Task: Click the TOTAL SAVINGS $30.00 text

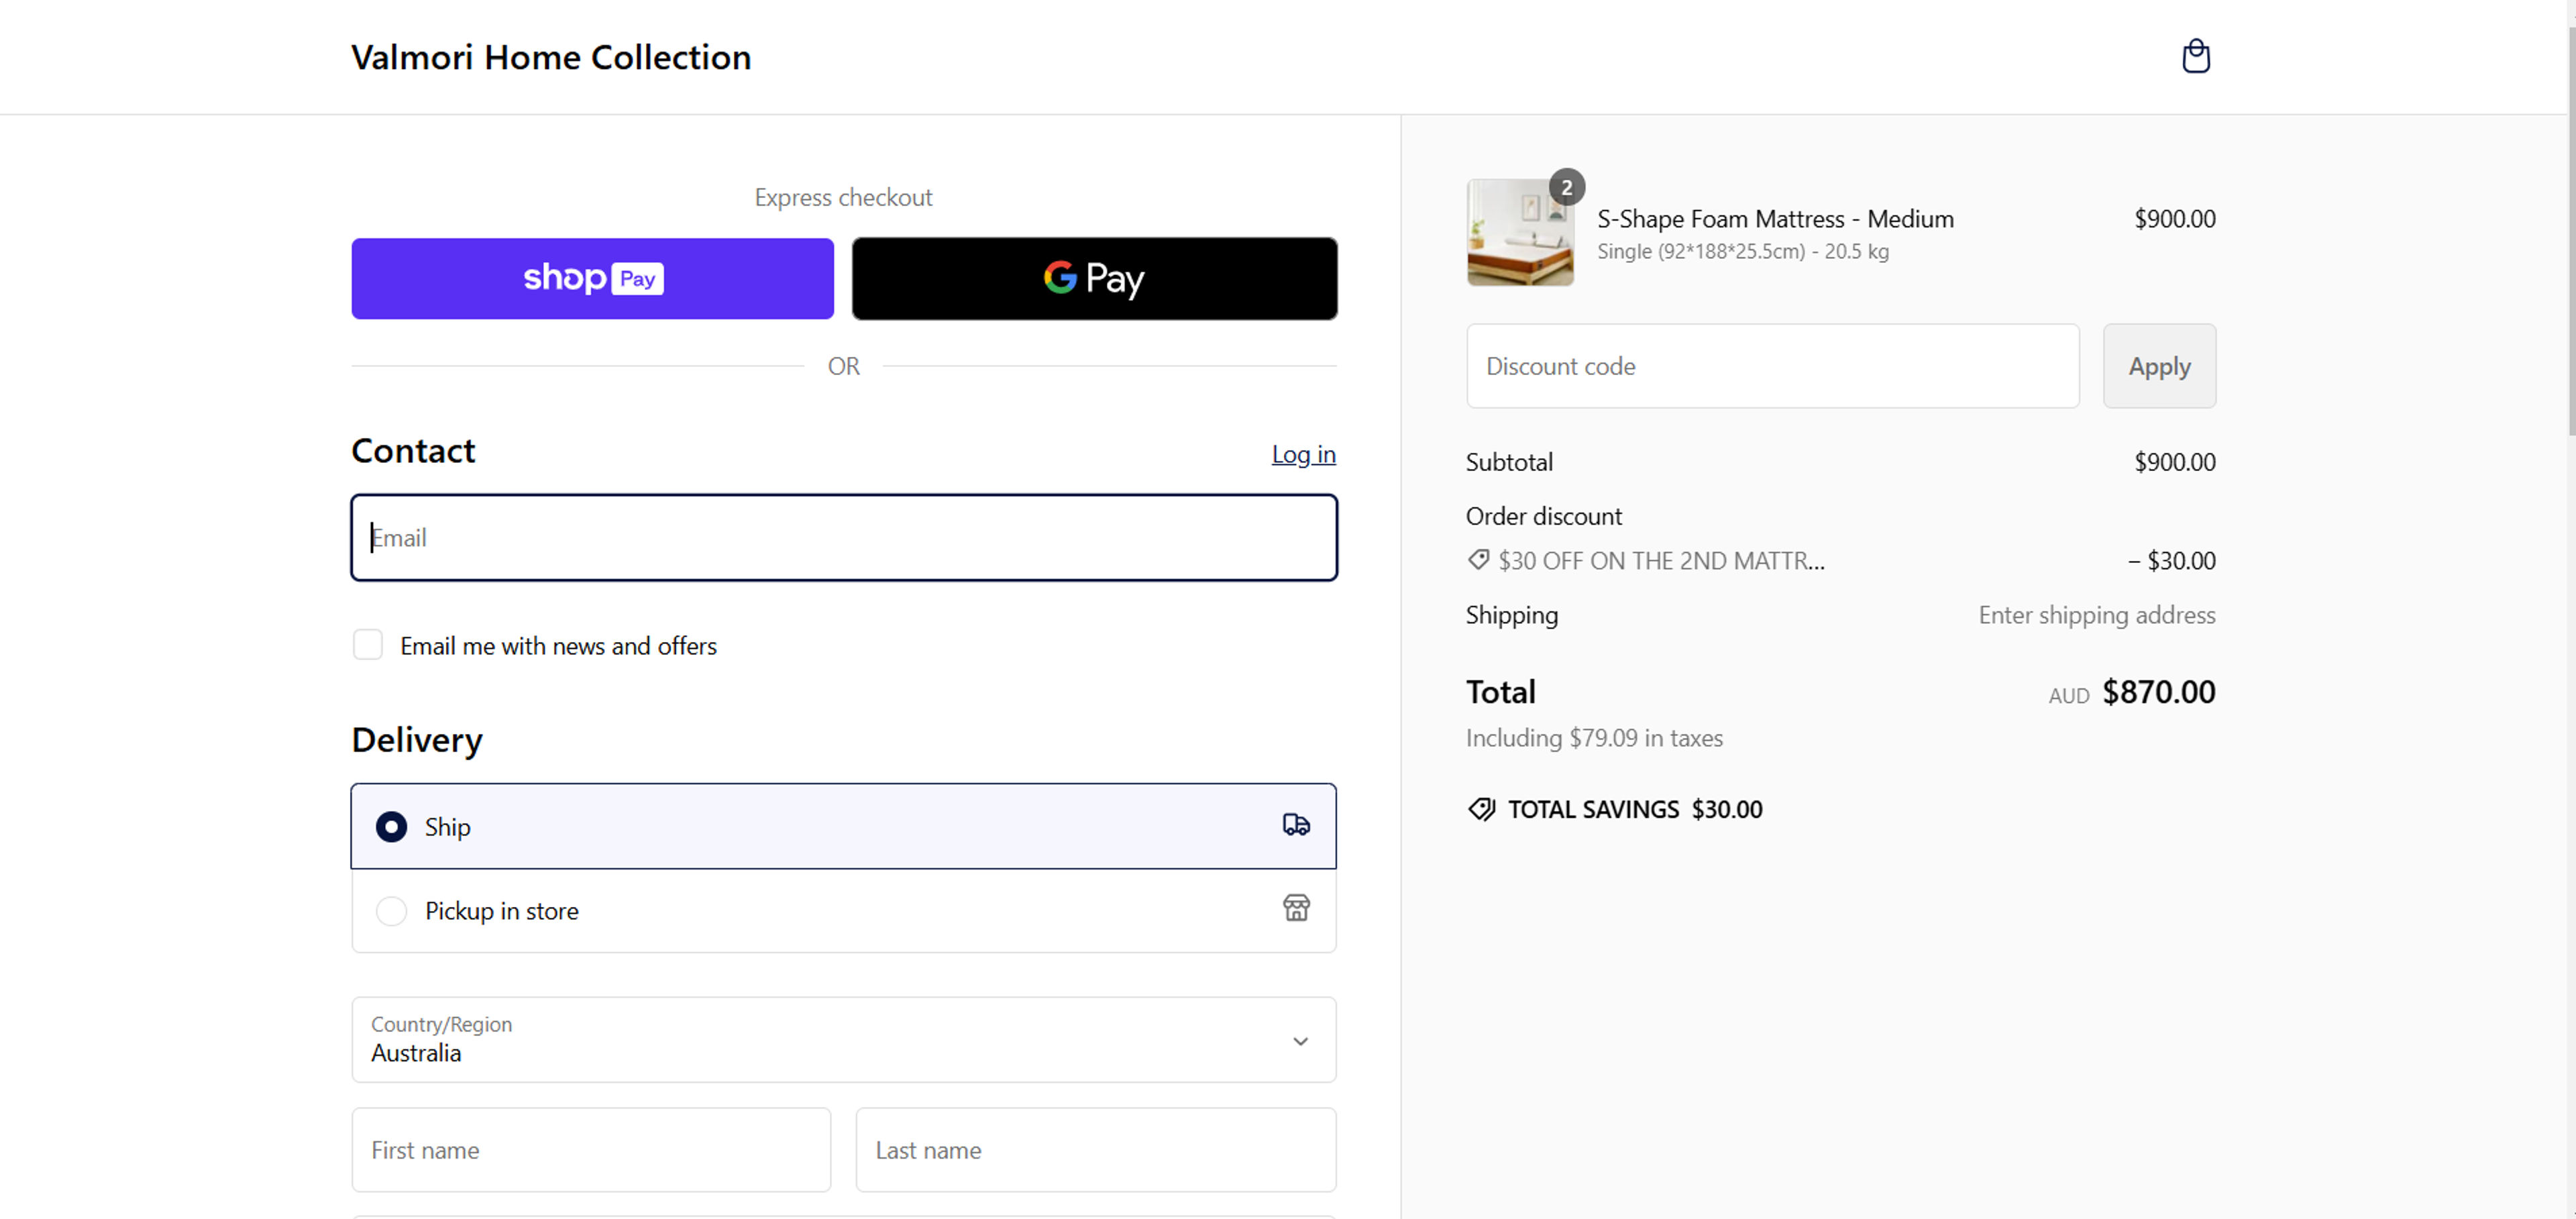Action: tap(1634, 809)
